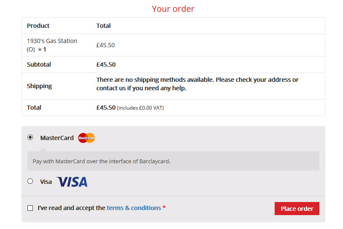Viewport: 343px width, 229px height.
Task: Click the includes £0.00 VAT text
Action: [x=140, y=108]
